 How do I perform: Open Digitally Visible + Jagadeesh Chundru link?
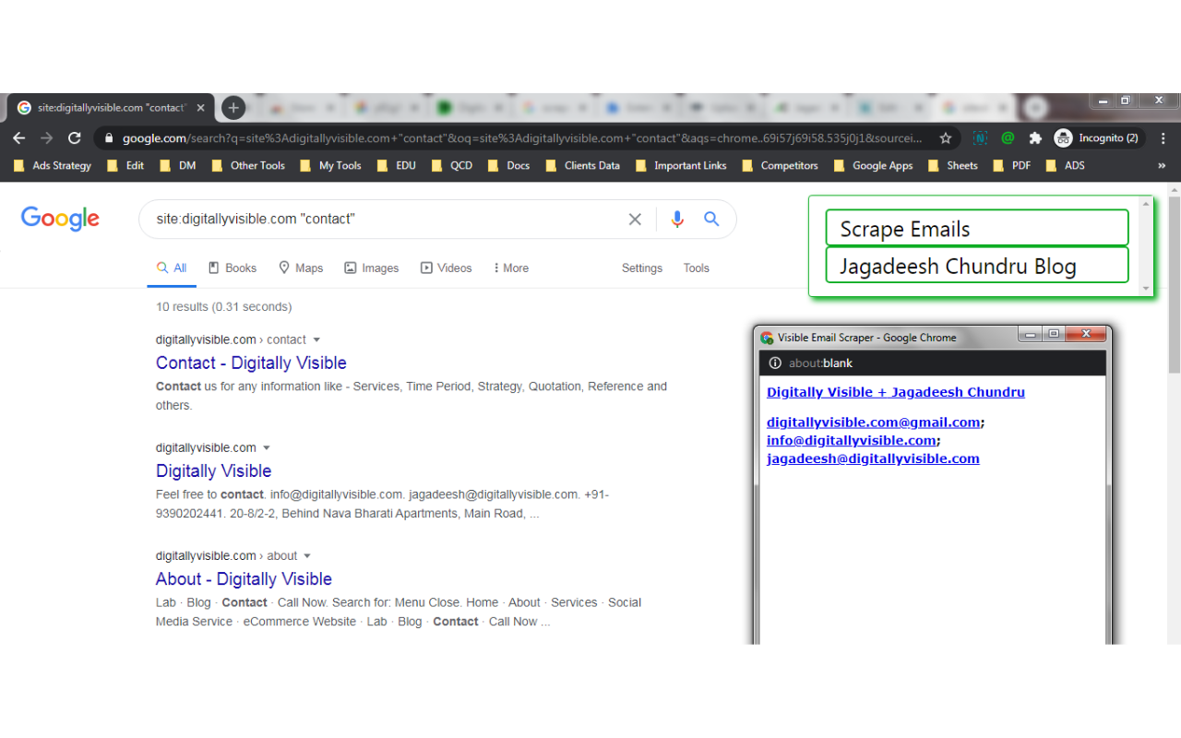pyautogui.click(x=895, y=392)
